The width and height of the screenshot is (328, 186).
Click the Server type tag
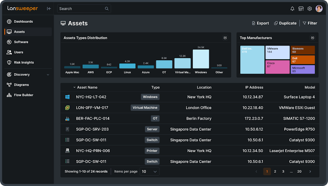(152, 129)
